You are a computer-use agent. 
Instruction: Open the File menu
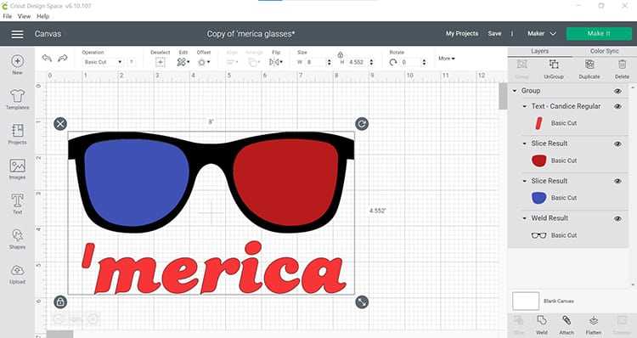click(8, 16)
